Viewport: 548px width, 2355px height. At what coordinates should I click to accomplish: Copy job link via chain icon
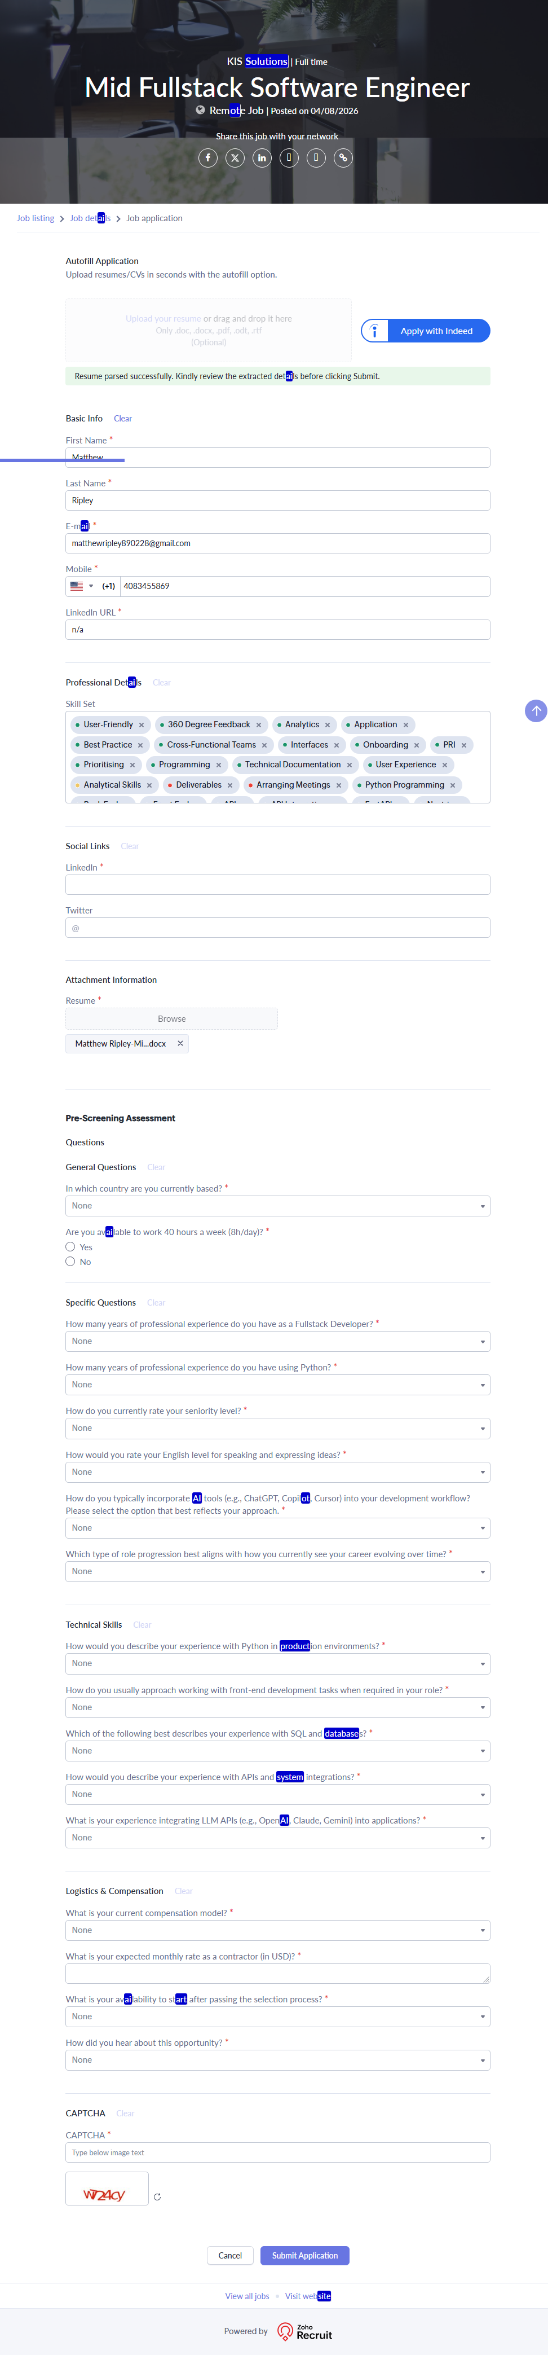343,158
